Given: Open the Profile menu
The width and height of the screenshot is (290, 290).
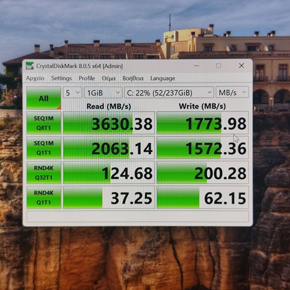Looking at the screenshot, I should 87,78.
